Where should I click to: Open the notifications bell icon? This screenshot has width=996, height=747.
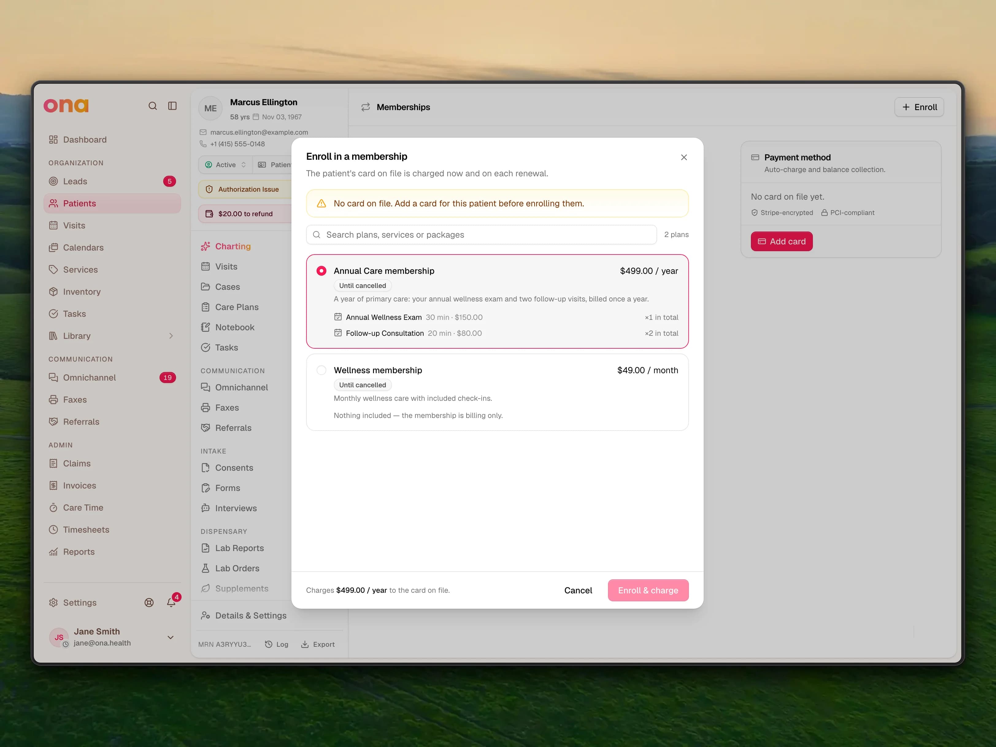(x=171, y=602)
